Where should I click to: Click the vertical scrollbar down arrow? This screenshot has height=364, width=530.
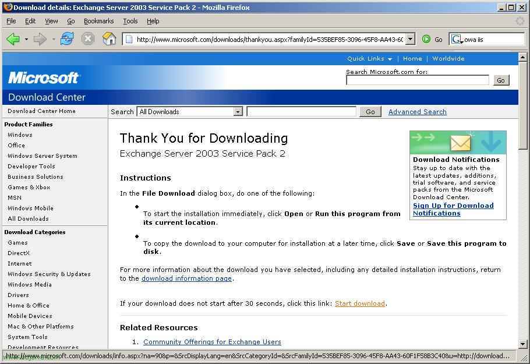pyautogui.click(x=522, y=344)
